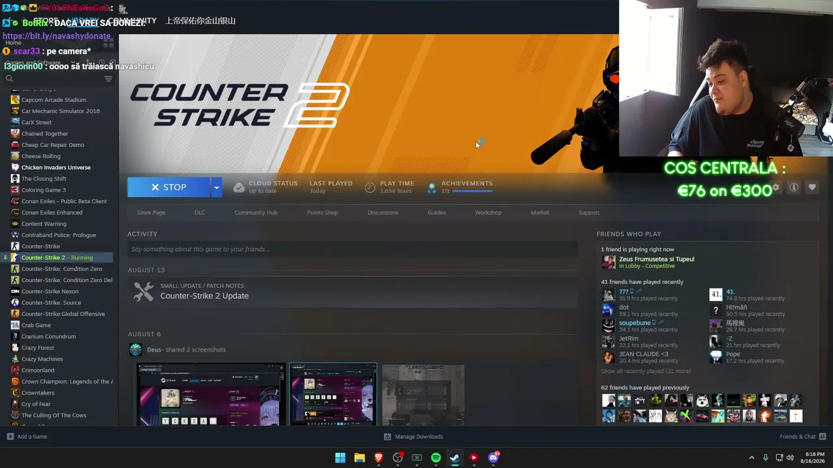
Task: Open the soupebune friend avatar
Action: pyautogui.click(x=608, y=326)
